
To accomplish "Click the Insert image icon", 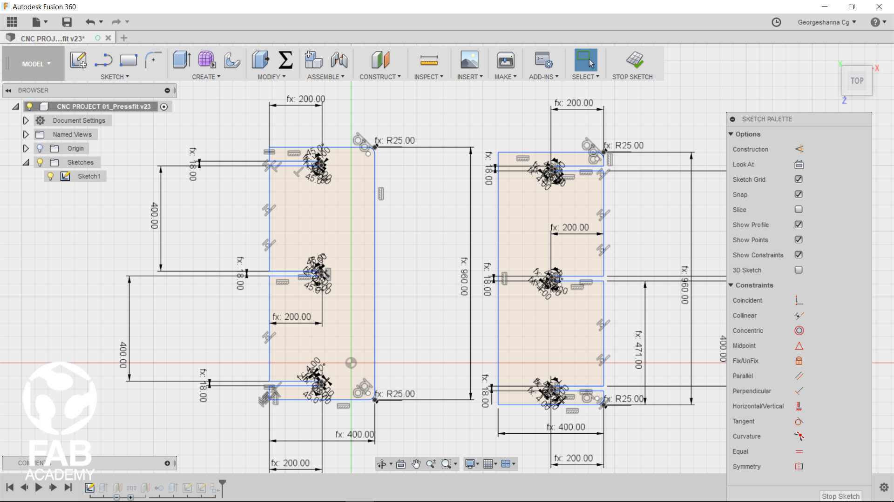I will pyautogui.click(x=469, y=60).
